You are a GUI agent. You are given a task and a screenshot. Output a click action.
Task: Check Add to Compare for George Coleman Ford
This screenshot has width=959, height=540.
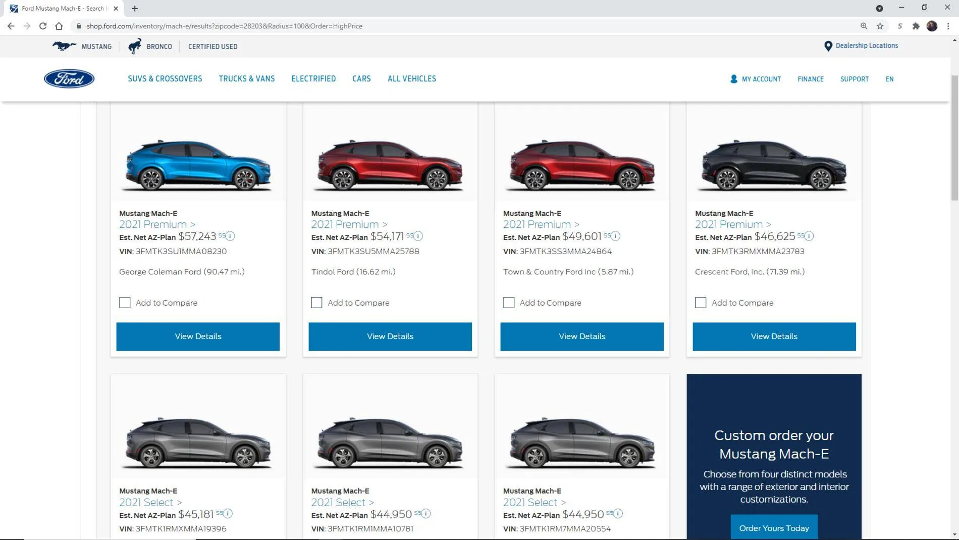(x=125, y=303)
